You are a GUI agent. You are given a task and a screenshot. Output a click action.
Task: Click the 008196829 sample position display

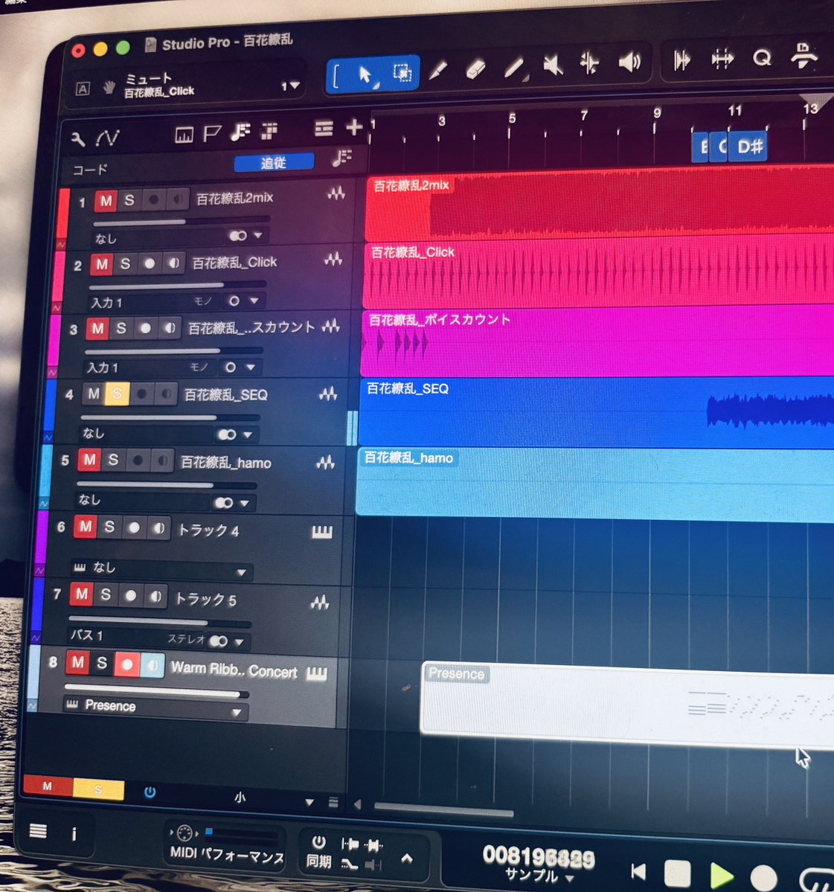tap(538, 856)
